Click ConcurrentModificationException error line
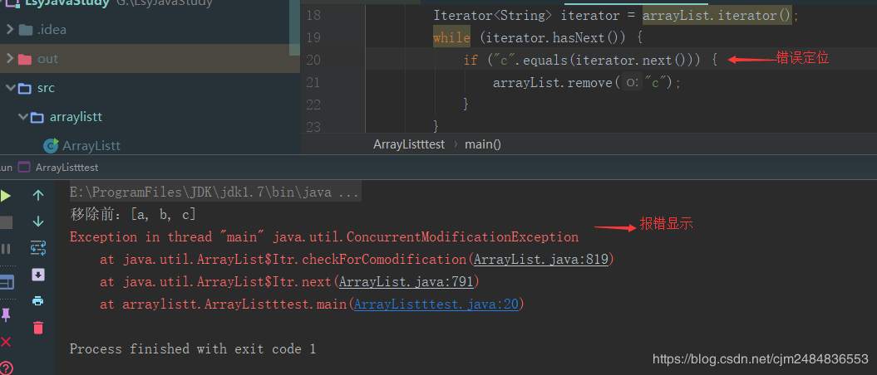 [324, 237]
